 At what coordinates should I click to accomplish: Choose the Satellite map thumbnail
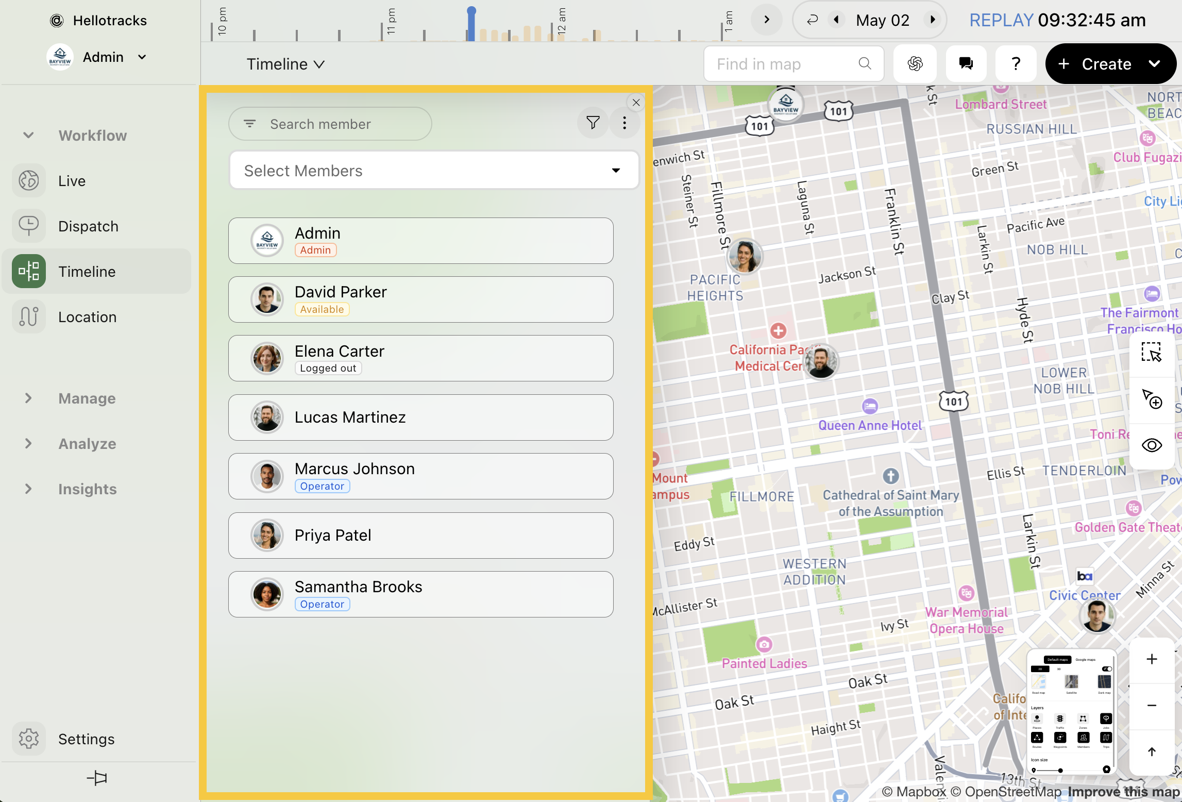pyautogui.click(x=1072, y=682)
